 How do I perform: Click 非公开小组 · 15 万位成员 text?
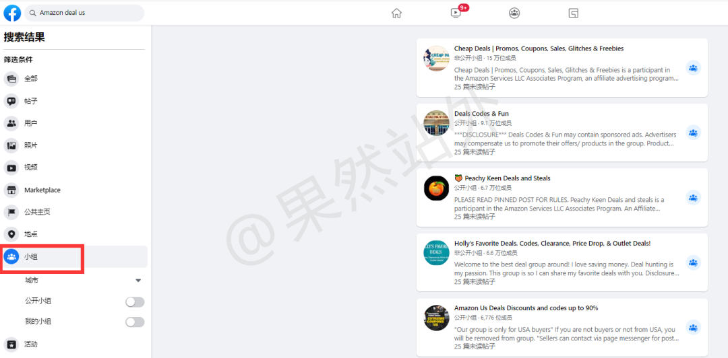[485, 59]
